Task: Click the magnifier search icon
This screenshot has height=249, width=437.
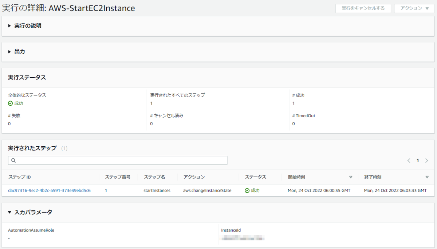Action: click(13, 160)
